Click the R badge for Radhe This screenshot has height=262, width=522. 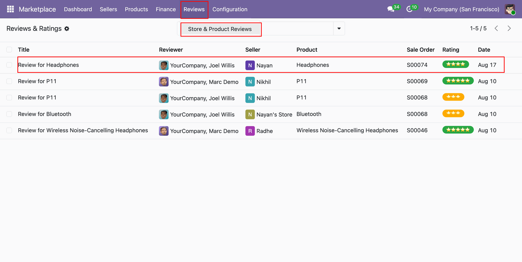250,131
